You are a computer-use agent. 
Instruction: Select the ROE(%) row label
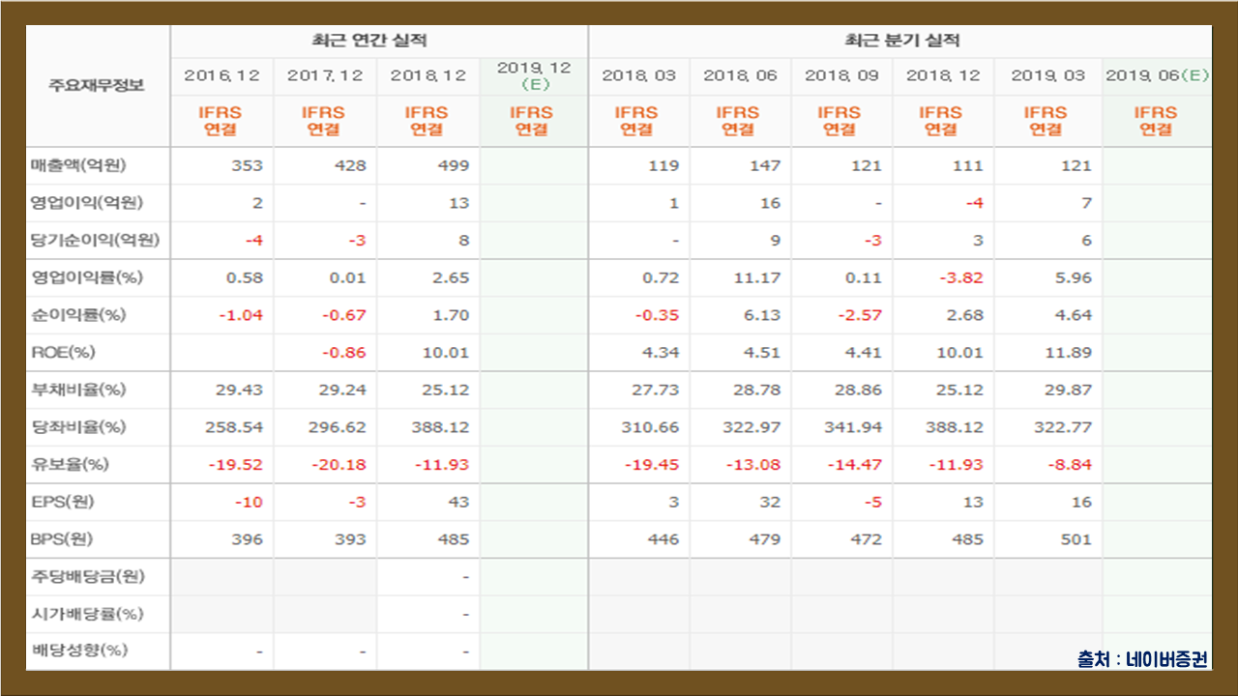click(x=64, y=353)
